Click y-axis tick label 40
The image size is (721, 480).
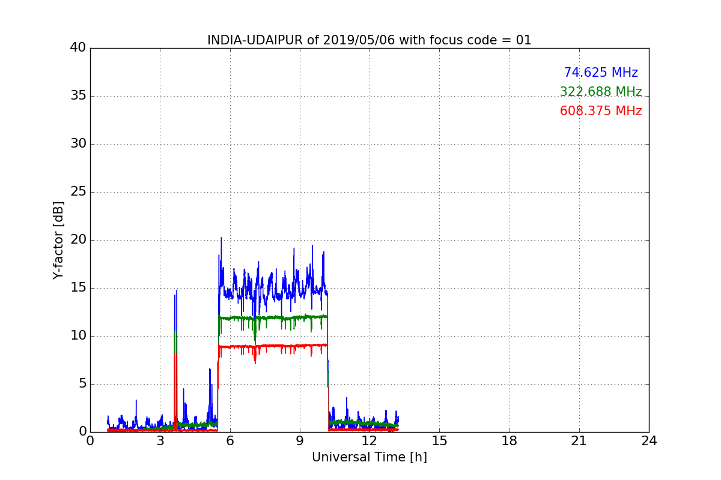pyautogui.click(x=78, y=48)
